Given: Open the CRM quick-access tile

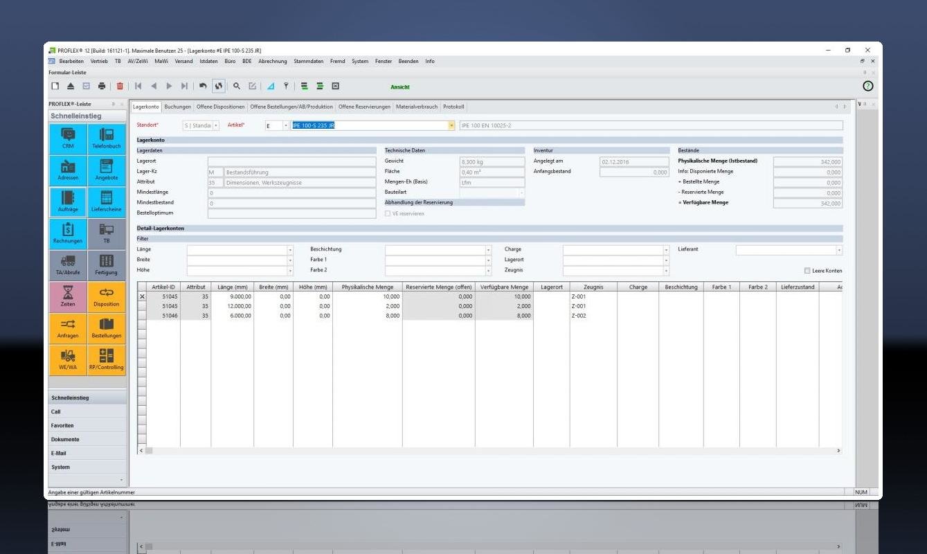Looking at the screenshot, I should tap(68, 138).
